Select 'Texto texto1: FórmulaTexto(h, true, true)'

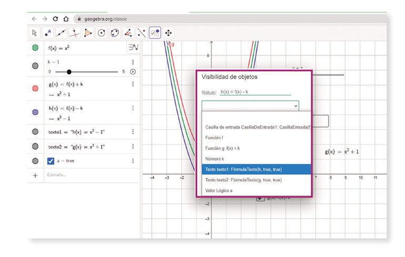tap(256, 169)
